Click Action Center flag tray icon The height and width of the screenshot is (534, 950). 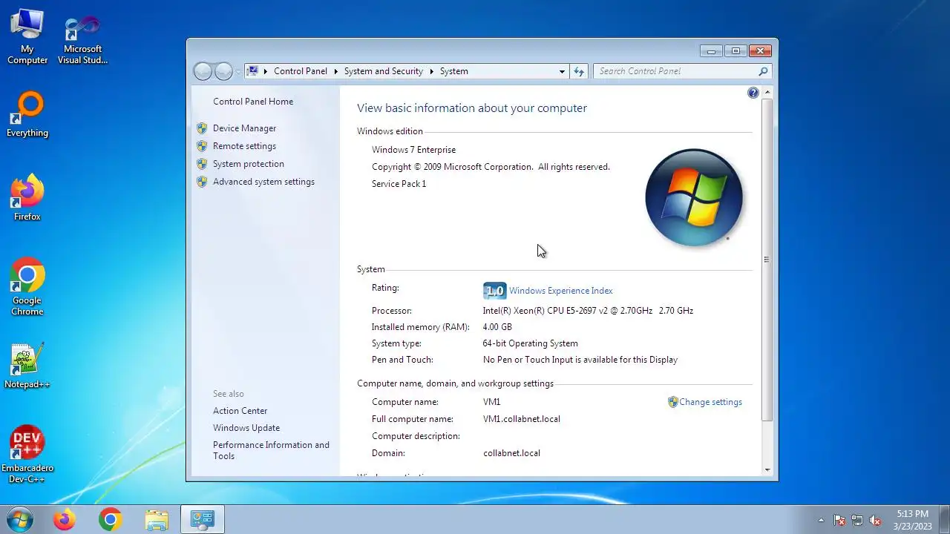839,520
